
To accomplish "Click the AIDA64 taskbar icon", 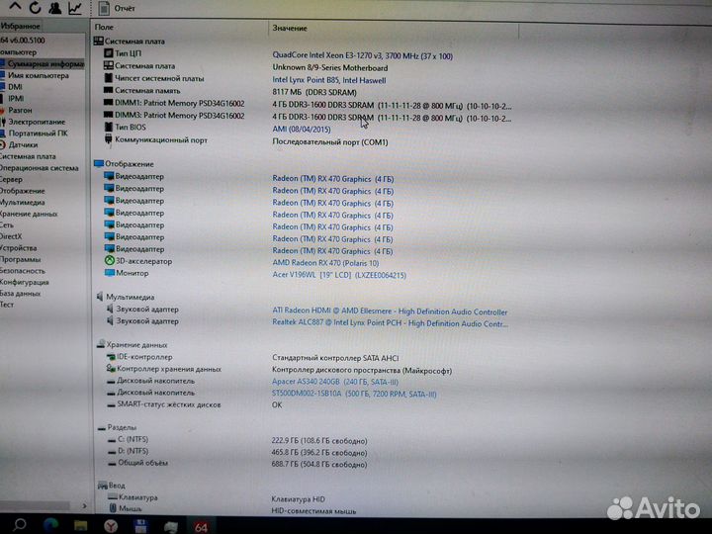I will coord(201,527).
